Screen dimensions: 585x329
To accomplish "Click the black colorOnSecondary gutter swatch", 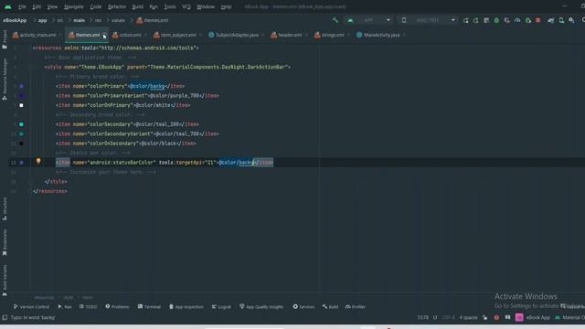I will click(22, 143).
